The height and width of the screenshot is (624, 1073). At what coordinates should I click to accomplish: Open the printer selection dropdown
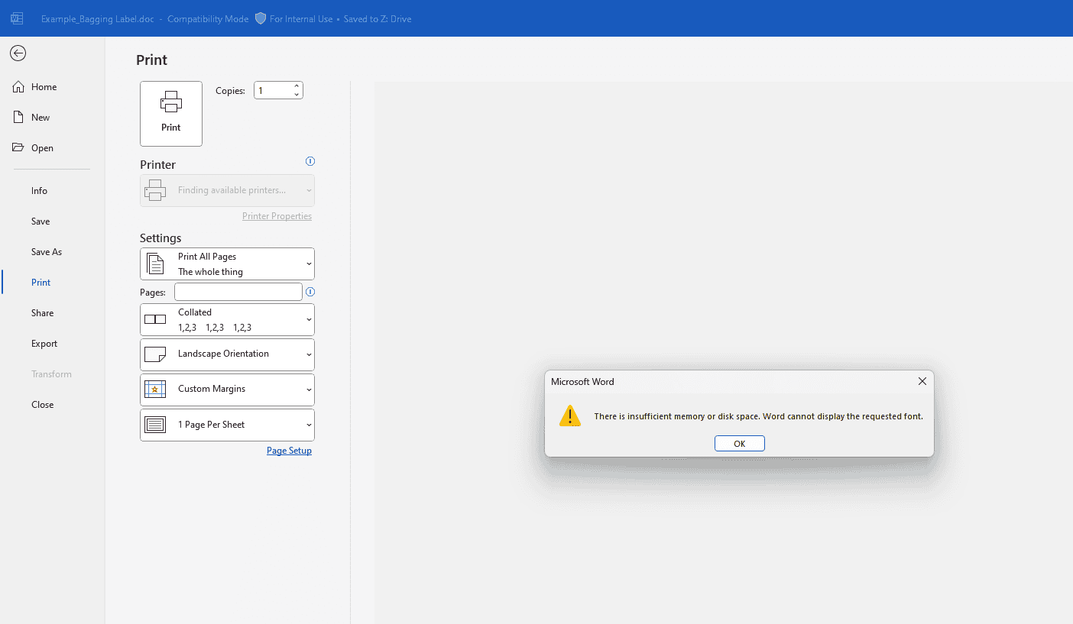click(227, 190)
